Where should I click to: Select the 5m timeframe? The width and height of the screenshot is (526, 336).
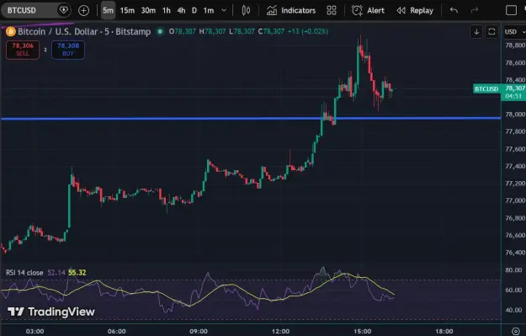tap(108, 10)
